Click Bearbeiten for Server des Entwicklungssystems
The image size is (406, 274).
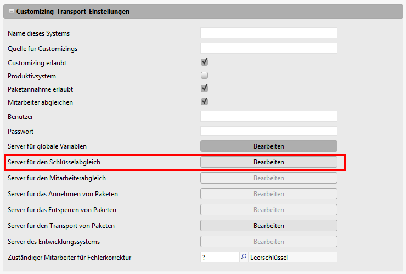268,242
